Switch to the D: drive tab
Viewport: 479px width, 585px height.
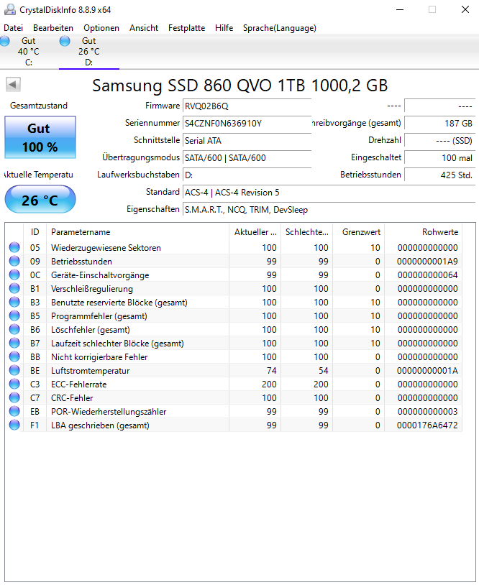pyautogui.click(x=89, y=52)
